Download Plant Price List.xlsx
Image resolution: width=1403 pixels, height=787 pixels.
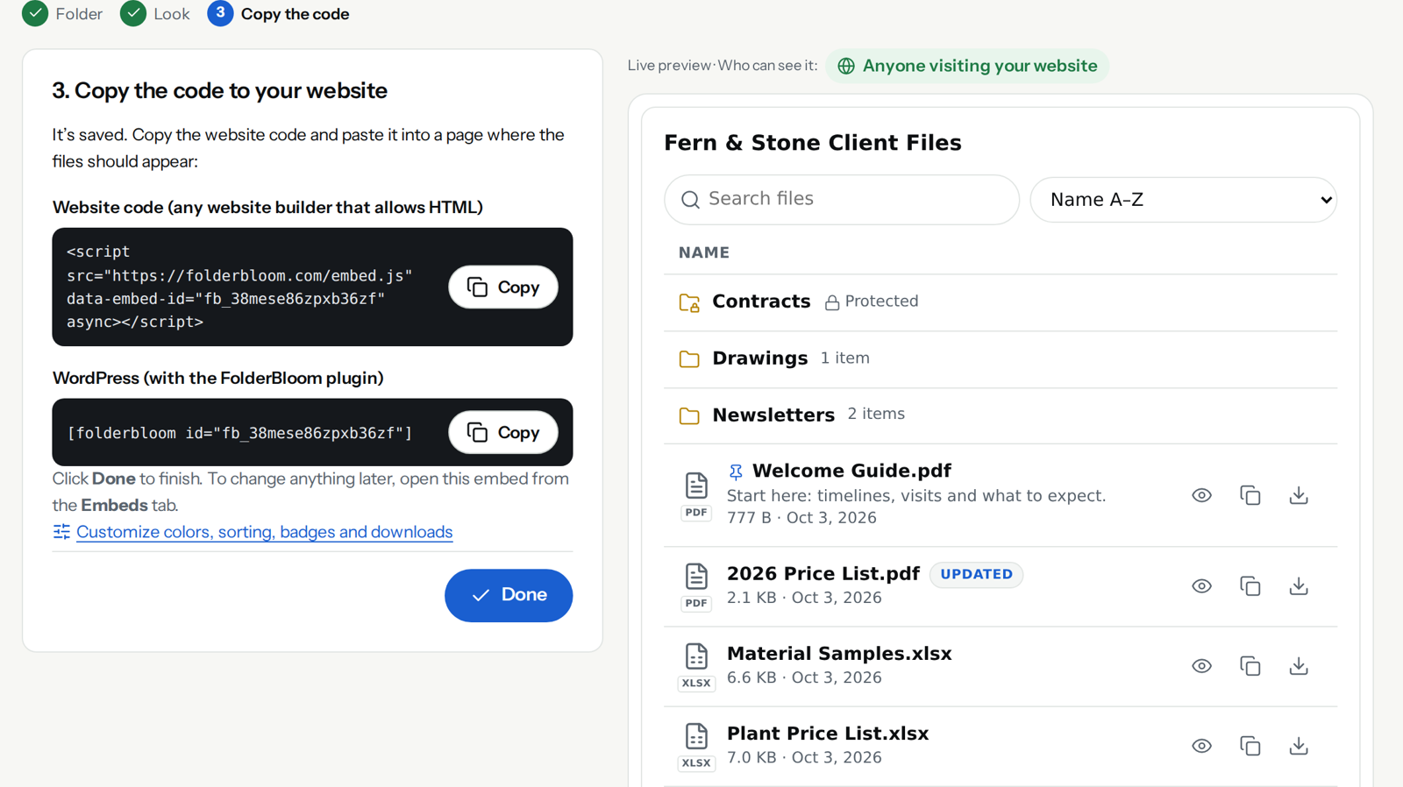coord(1299,746)
